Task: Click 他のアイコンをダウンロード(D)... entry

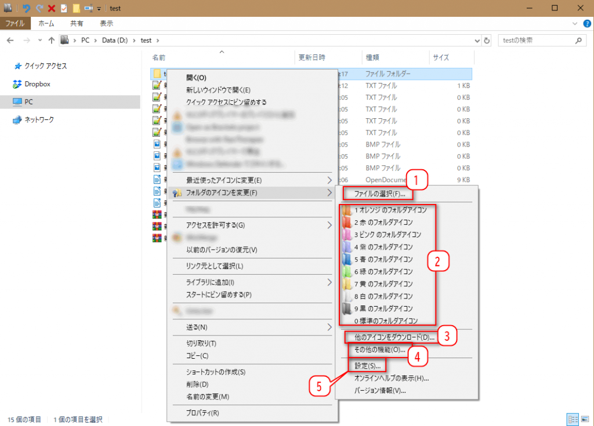Action: (x=393, y=337)
